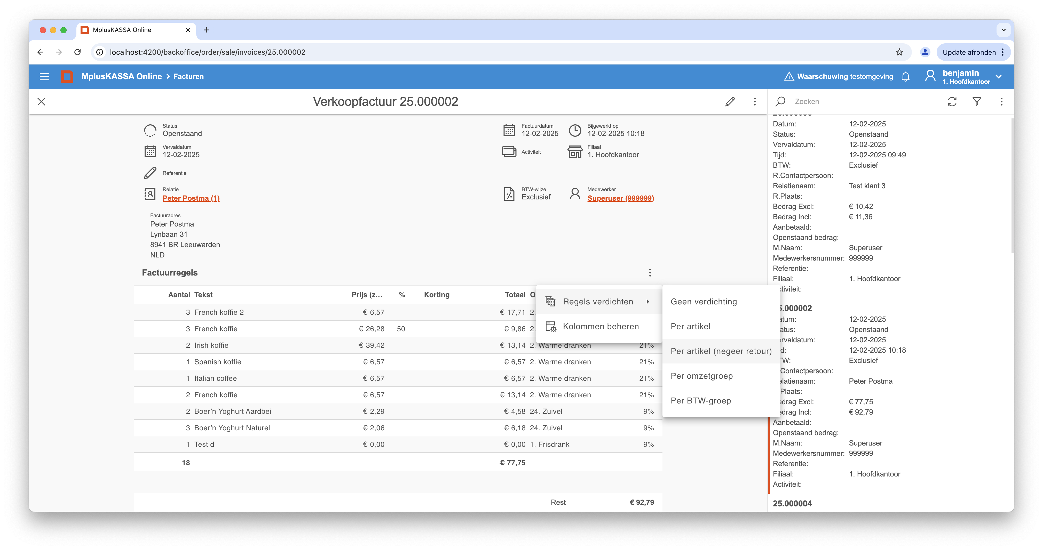Screen dimensions: 1043x550
Task: Select Kolommen beheren menu item
Action: point(598,327)
